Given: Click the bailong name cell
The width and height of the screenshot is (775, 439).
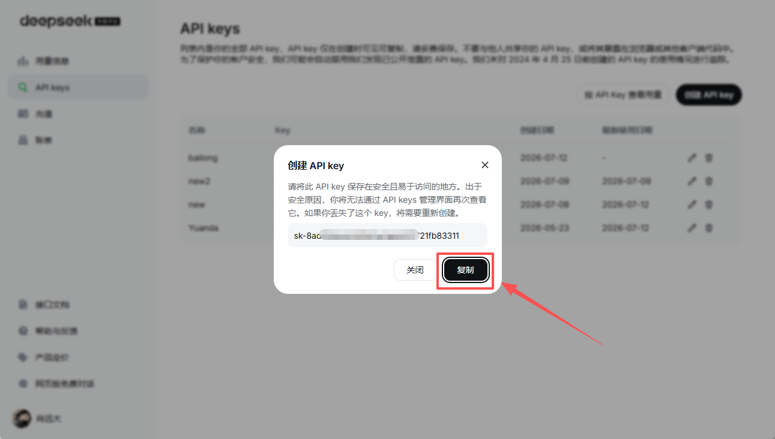Looking at the screenshot, I should click(x=203, y=158).
